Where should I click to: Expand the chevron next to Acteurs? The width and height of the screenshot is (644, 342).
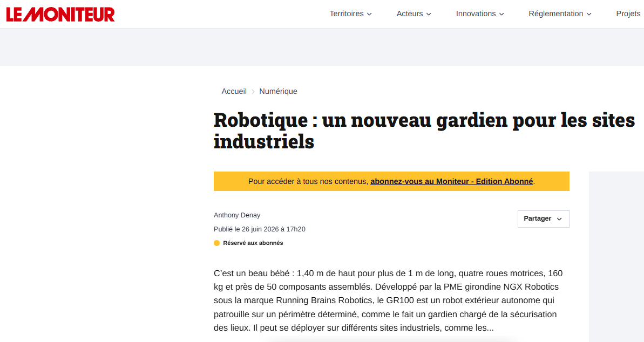(429, 14)
